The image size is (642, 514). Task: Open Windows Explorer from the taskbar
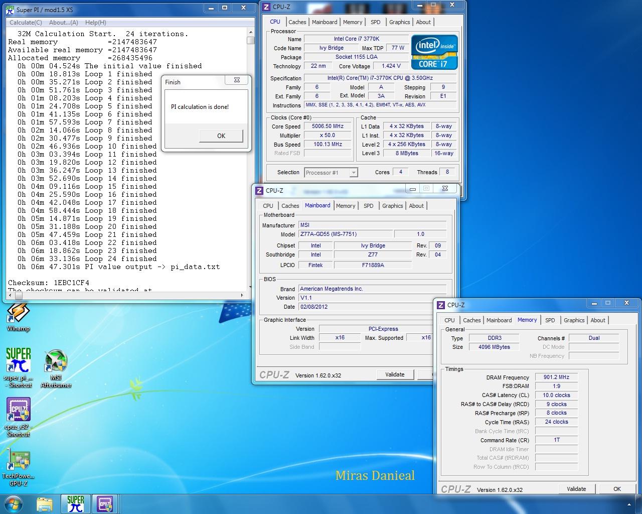[x=45, y=504]
